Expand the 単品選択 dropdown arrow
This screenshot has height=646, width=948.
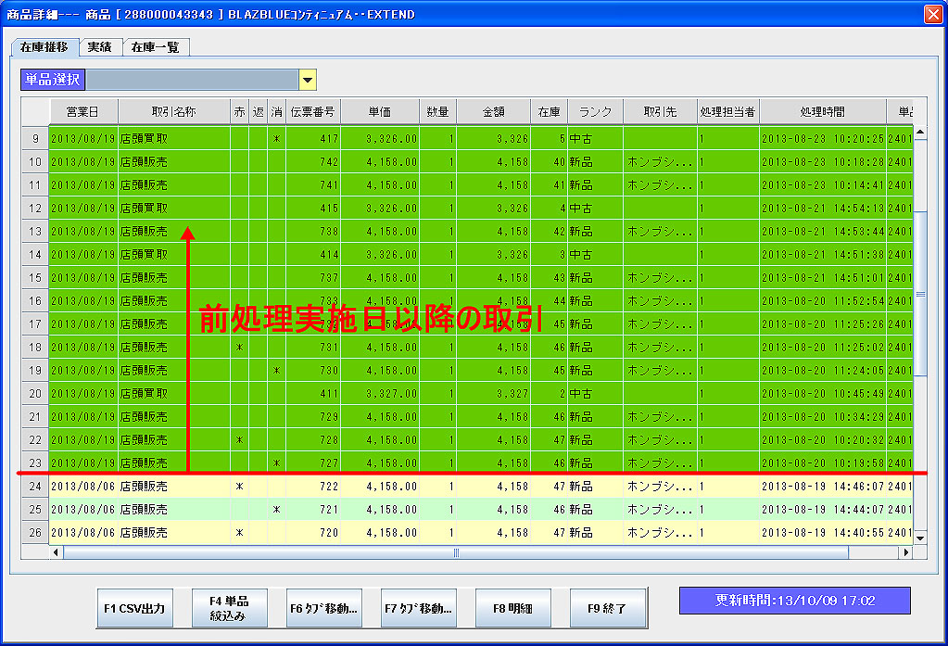point(308,80)
